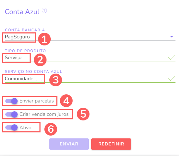Click red numbered badge 3
This screenshot has width=179, height=156.
[x=56, y=80]
